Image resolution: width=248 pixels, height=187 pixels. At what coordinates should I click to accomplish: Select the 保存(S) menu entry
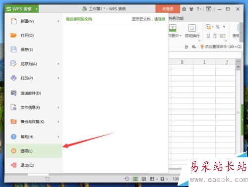pos(34,49)
